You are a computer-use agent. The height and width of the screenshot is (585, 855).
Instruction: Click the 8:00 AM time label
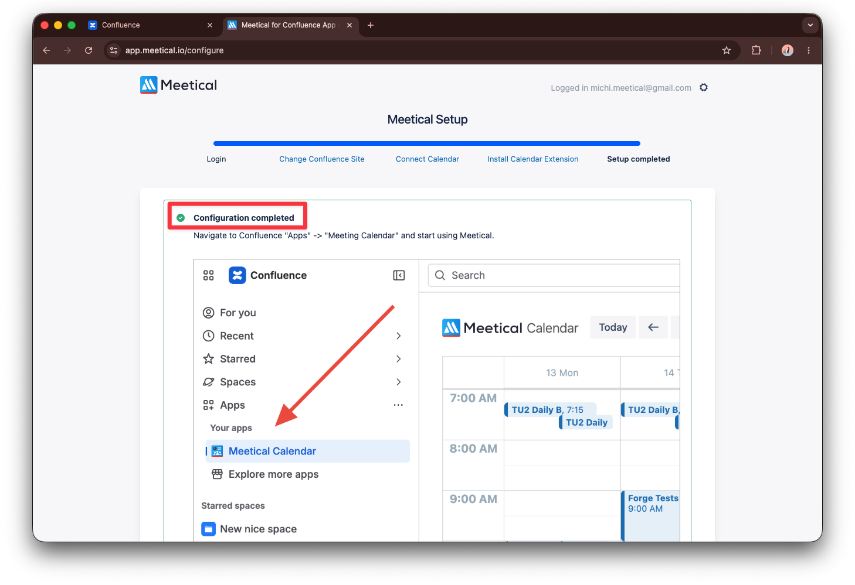point(473,449)
